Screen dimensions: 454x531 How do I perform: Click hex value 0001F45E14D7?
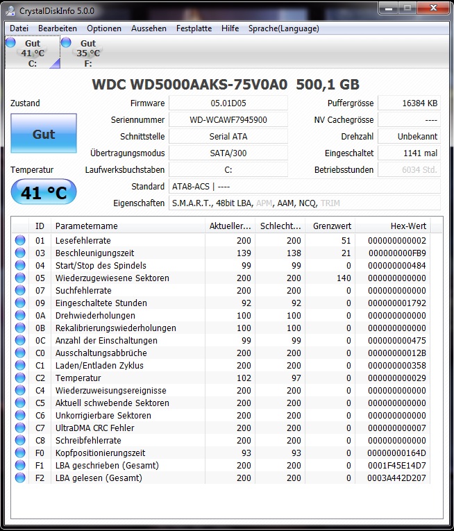point(397,465)
